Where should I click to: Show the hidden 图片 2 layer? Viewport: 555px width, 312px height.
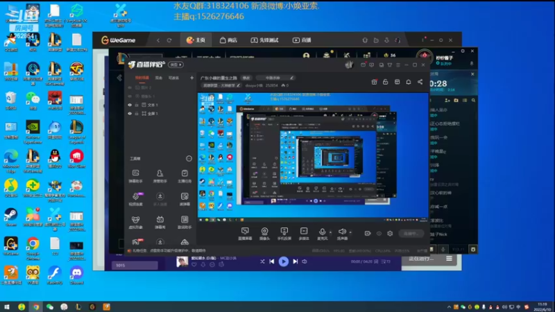tap(130, 87)
